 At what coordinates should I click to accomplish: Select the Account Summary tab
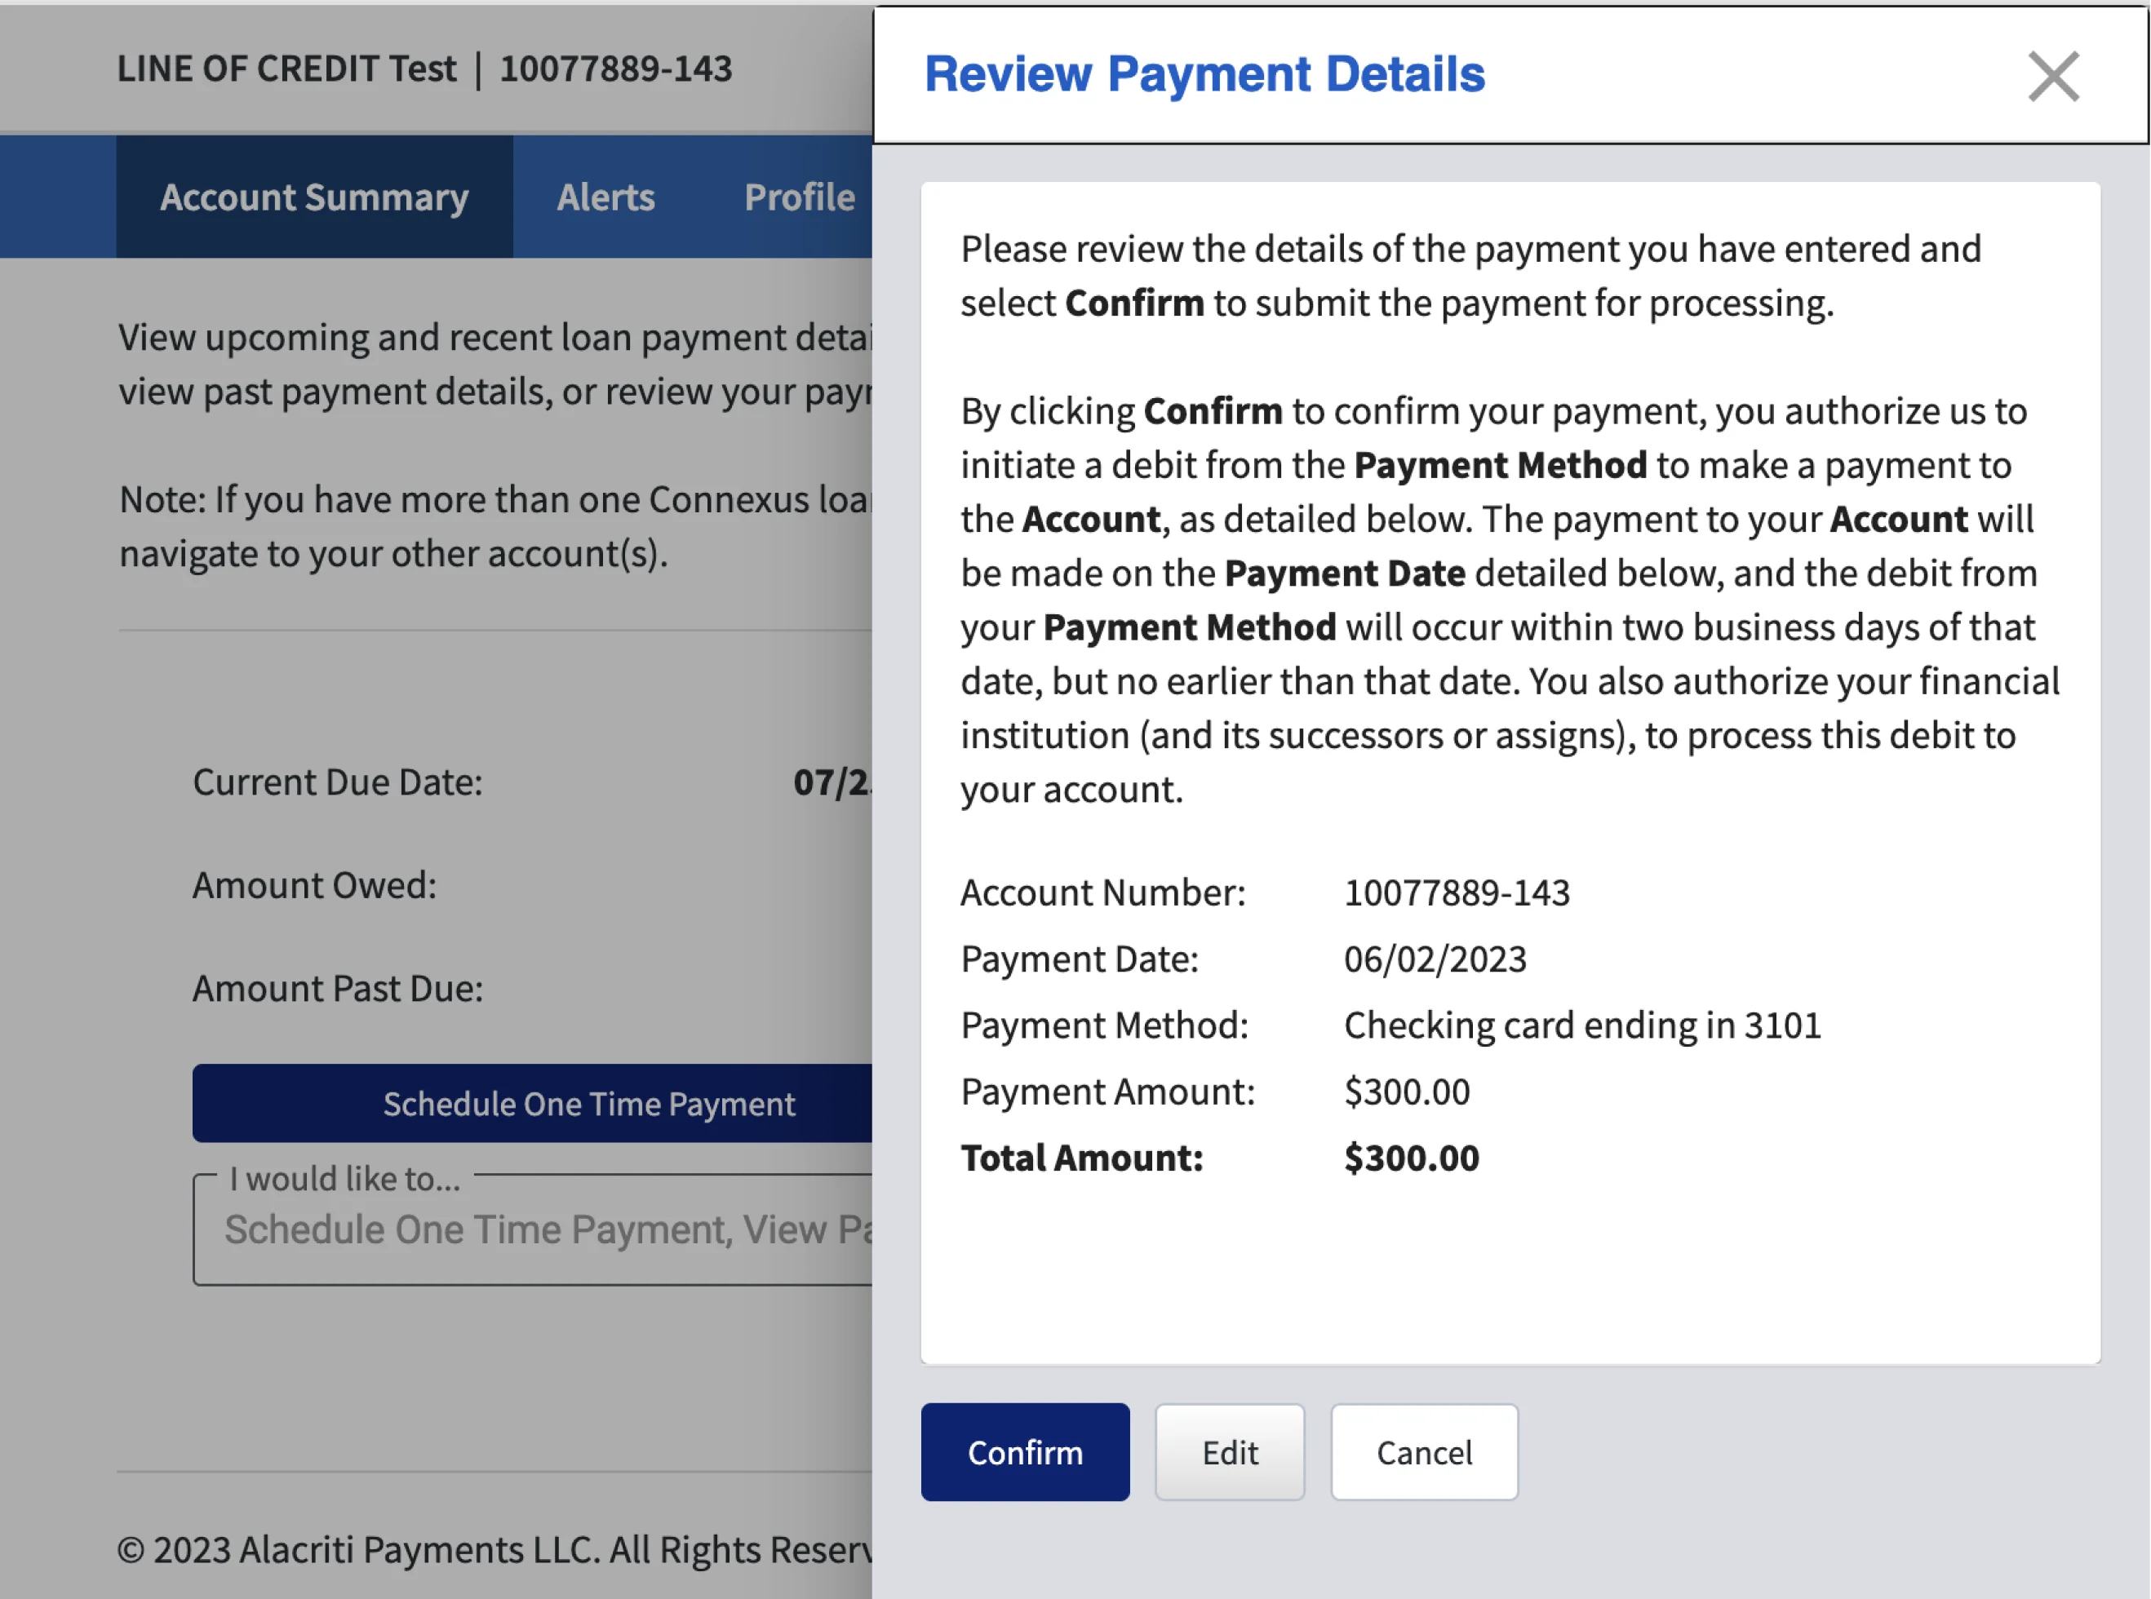(313, 197)
